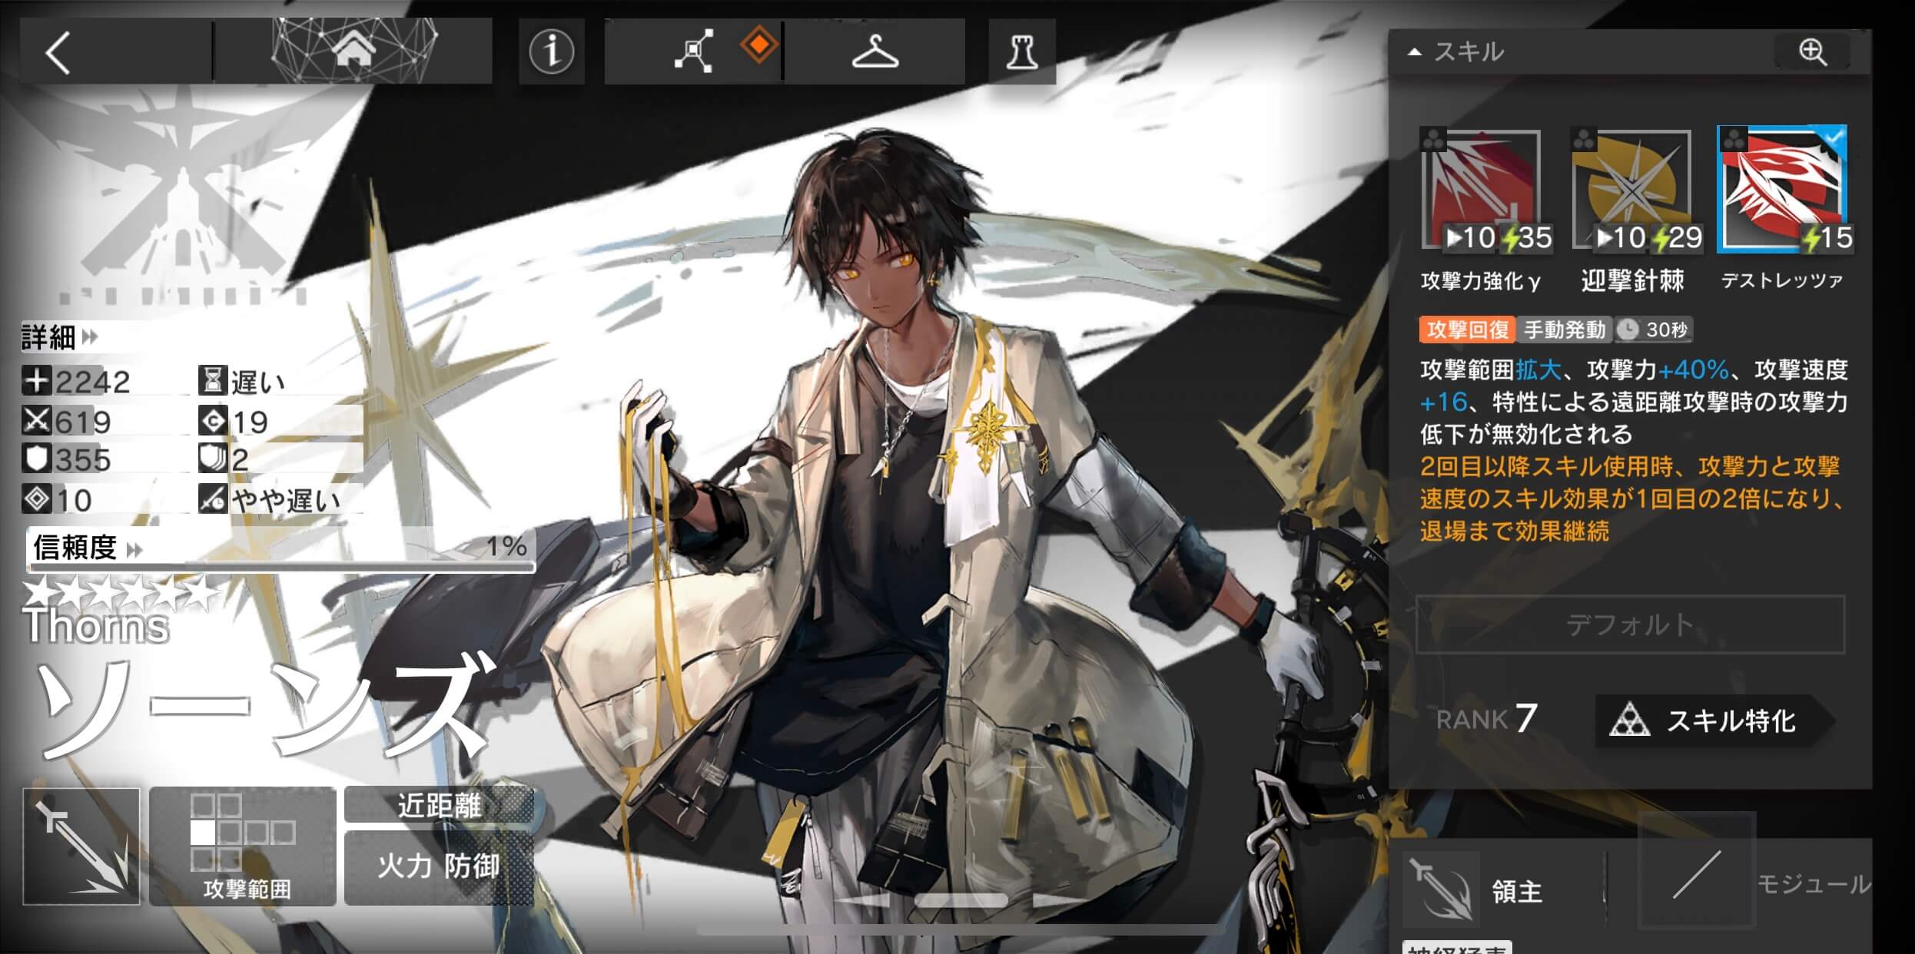
Task: Click the redeploy time 遅い
Action: (x=258, y=381)
